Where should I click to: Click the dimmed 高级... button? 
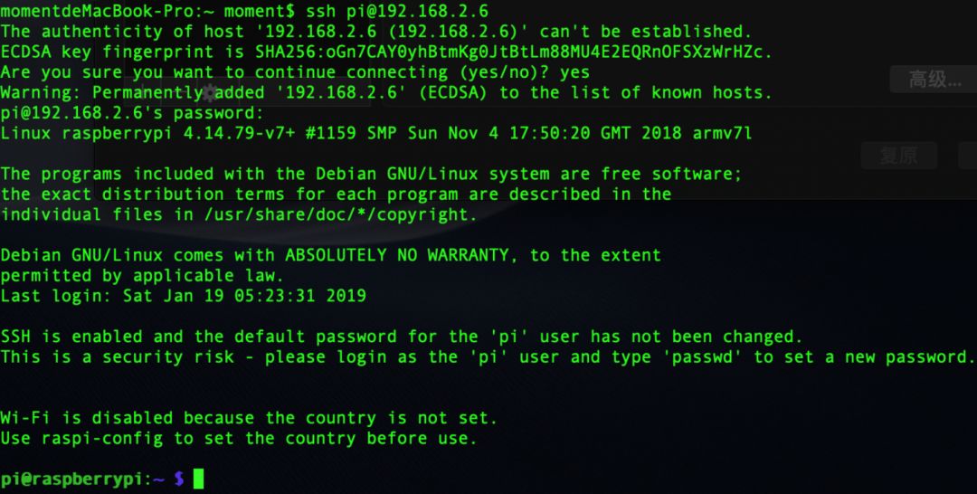pyautogui.click(x=933, y=79)
